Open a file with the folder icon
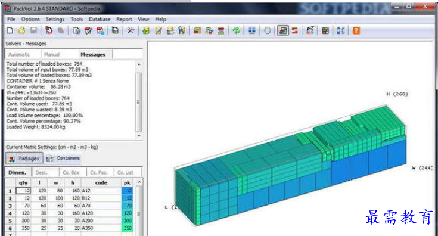 click(x=21, y=30)
